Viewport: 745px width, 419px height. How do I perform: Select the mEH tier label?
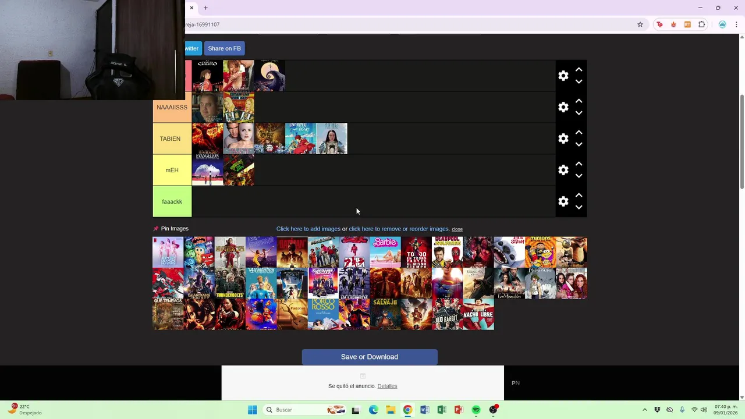tap(172, 170)
